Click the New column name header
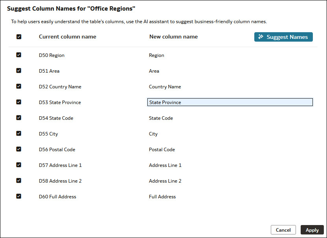The width and height of the screenshot is (327, 238). click(x=173, y=37)
